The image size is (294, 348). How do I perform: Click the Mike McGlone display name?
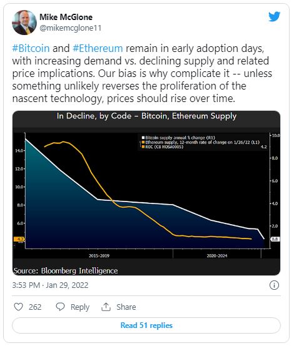pos(66,17)
